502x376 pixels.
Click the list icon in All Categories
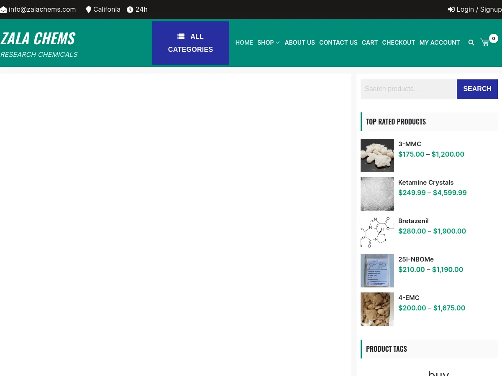point(181,37)
